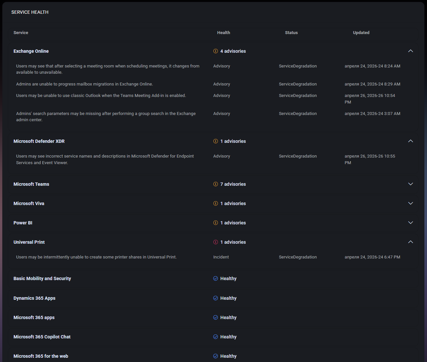This screenshot has height=362, width=427.
Task: Click Dynamics 365 Apps healthy checkmark icon
Action: pyautogui.click(x=216, y=298)
